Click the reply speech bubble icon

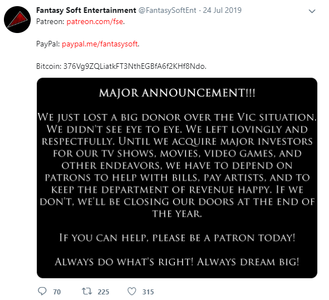coord(42,291)
